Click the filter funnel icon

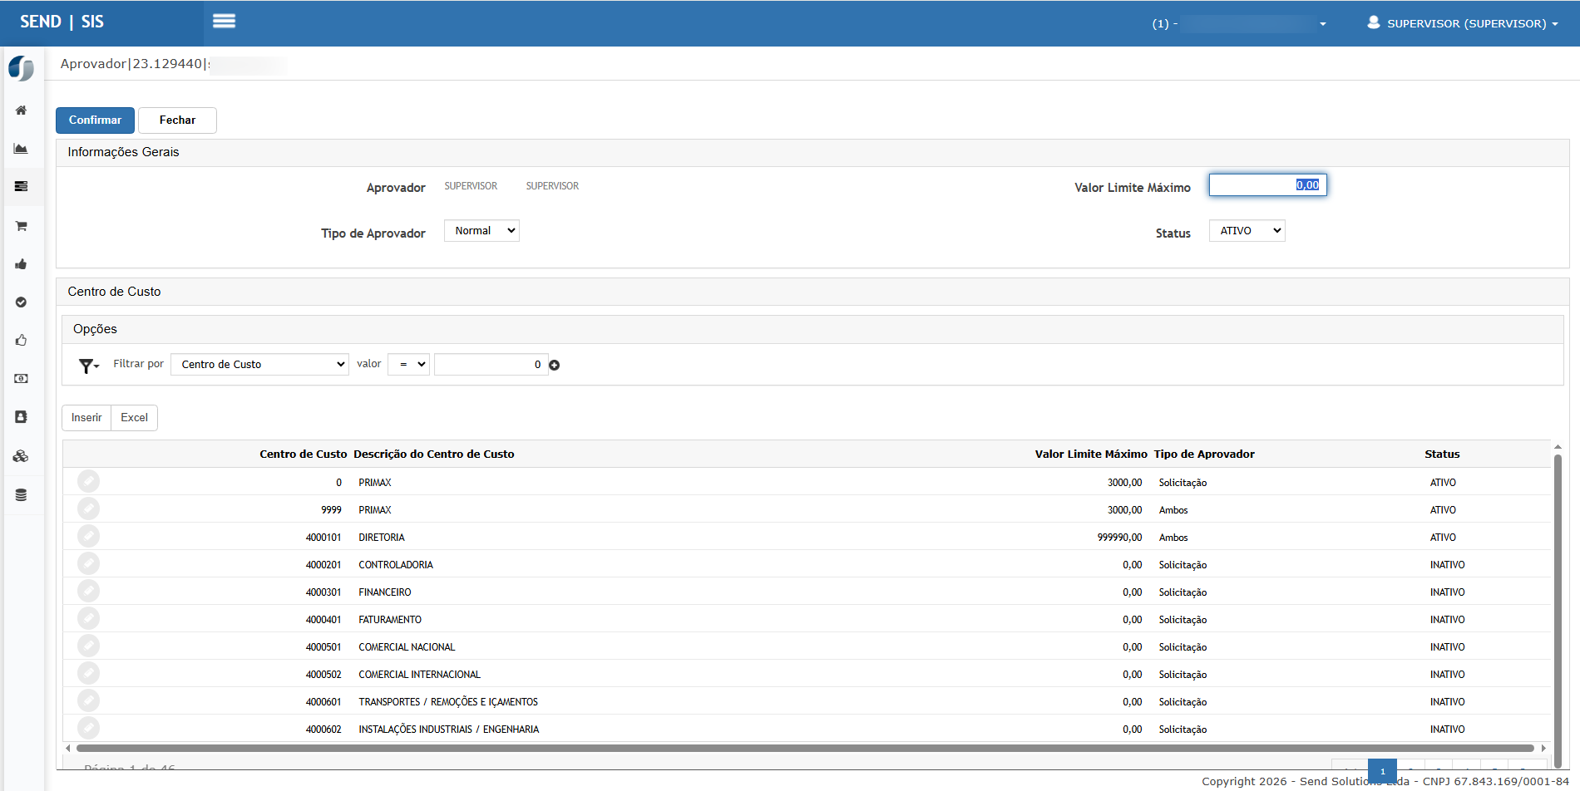87,366
